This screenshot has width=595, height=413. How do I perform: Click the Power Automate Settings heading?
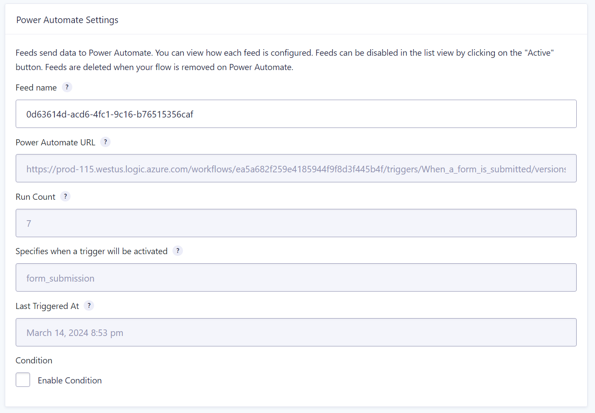pos(67,20)
